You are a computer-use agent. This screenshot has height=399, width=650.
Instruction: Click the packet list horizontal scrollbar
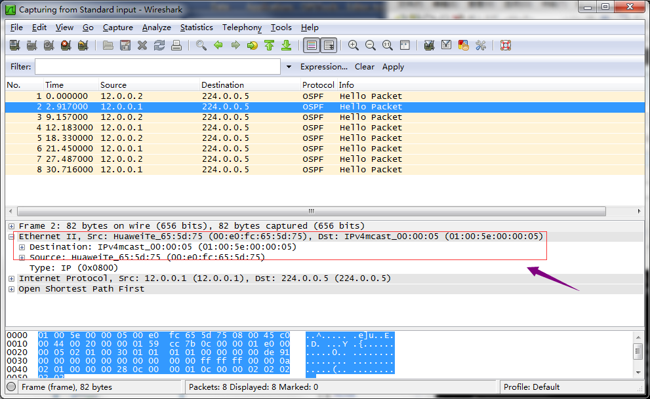click(312, 211)
